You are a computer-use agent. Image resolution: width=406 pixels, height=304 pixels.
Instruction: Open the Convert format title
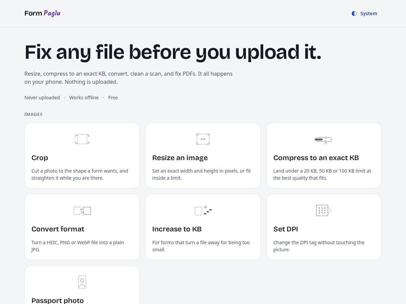58,229
